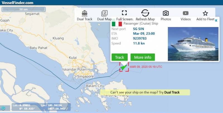Open the map layers icon
The height and width of the screenshot is (113, 223).
[x=3, y=109]
